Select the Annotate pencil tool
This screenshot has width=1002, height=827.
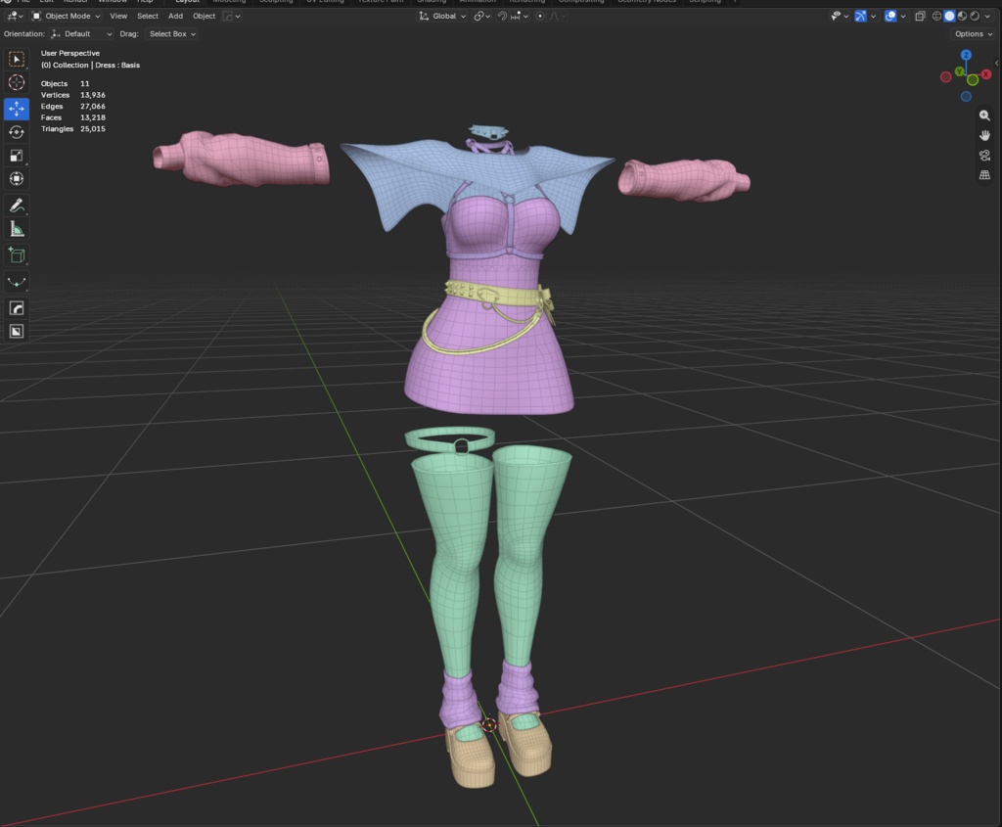coord(17,206)
